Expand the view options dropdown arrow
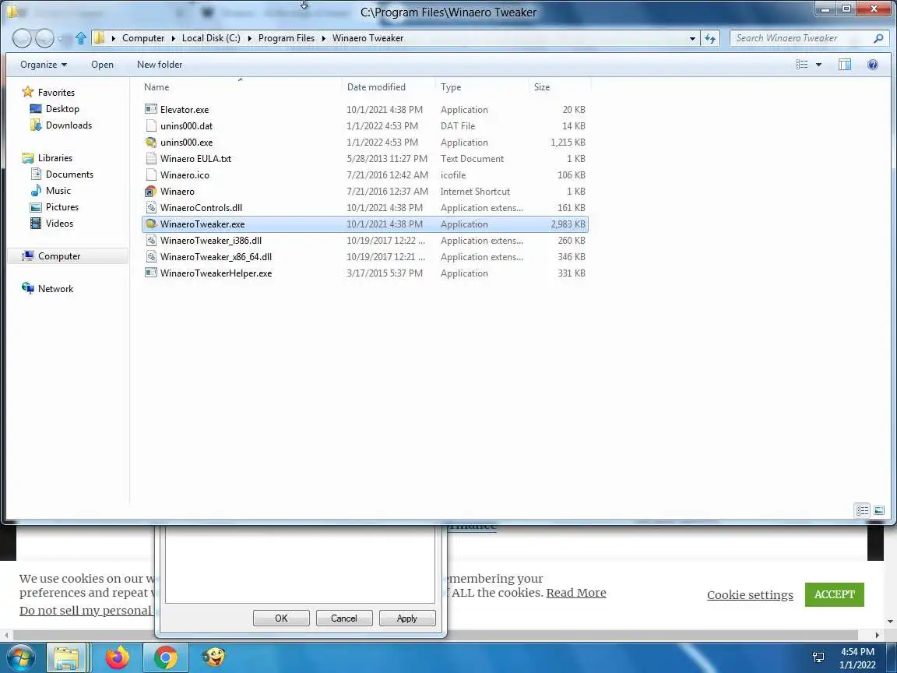This screenshot has height=673, width=897. [x=818, y=65]
